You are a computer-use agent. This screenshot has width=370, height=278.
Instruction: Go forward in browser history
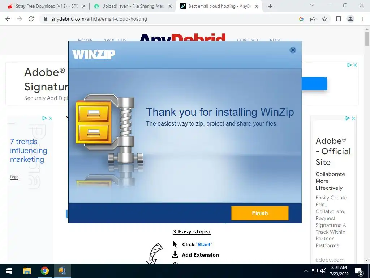20,19
